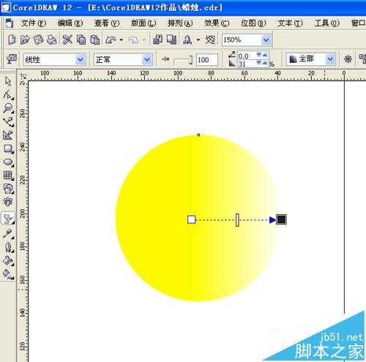Open transparency type dropdown showing 线性
The image size is (366, 362).
(x=81, y=59)
